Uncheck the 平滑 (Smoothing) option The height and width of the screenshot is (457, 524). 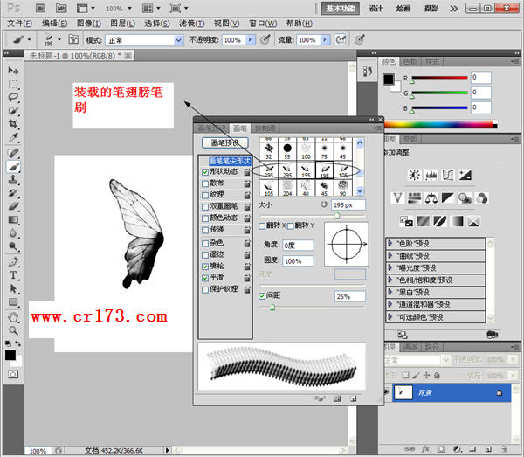pos(205,277)
